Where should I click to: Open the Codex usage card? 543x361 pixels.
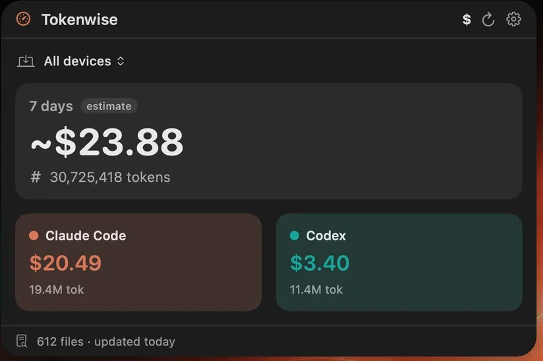tap(399, 262)
